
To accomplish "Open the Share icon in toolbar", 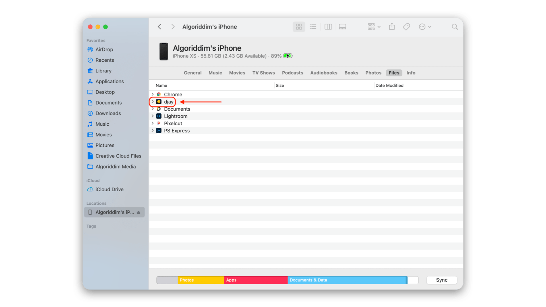I will pyautogui.click(x=392, y=26).
